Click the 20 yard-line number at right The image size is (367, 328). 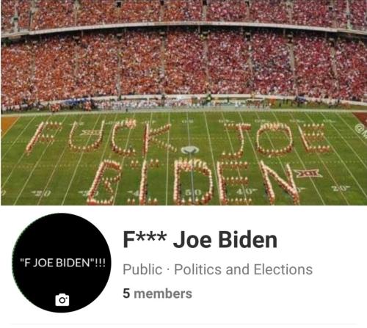[x=340, y=189]
